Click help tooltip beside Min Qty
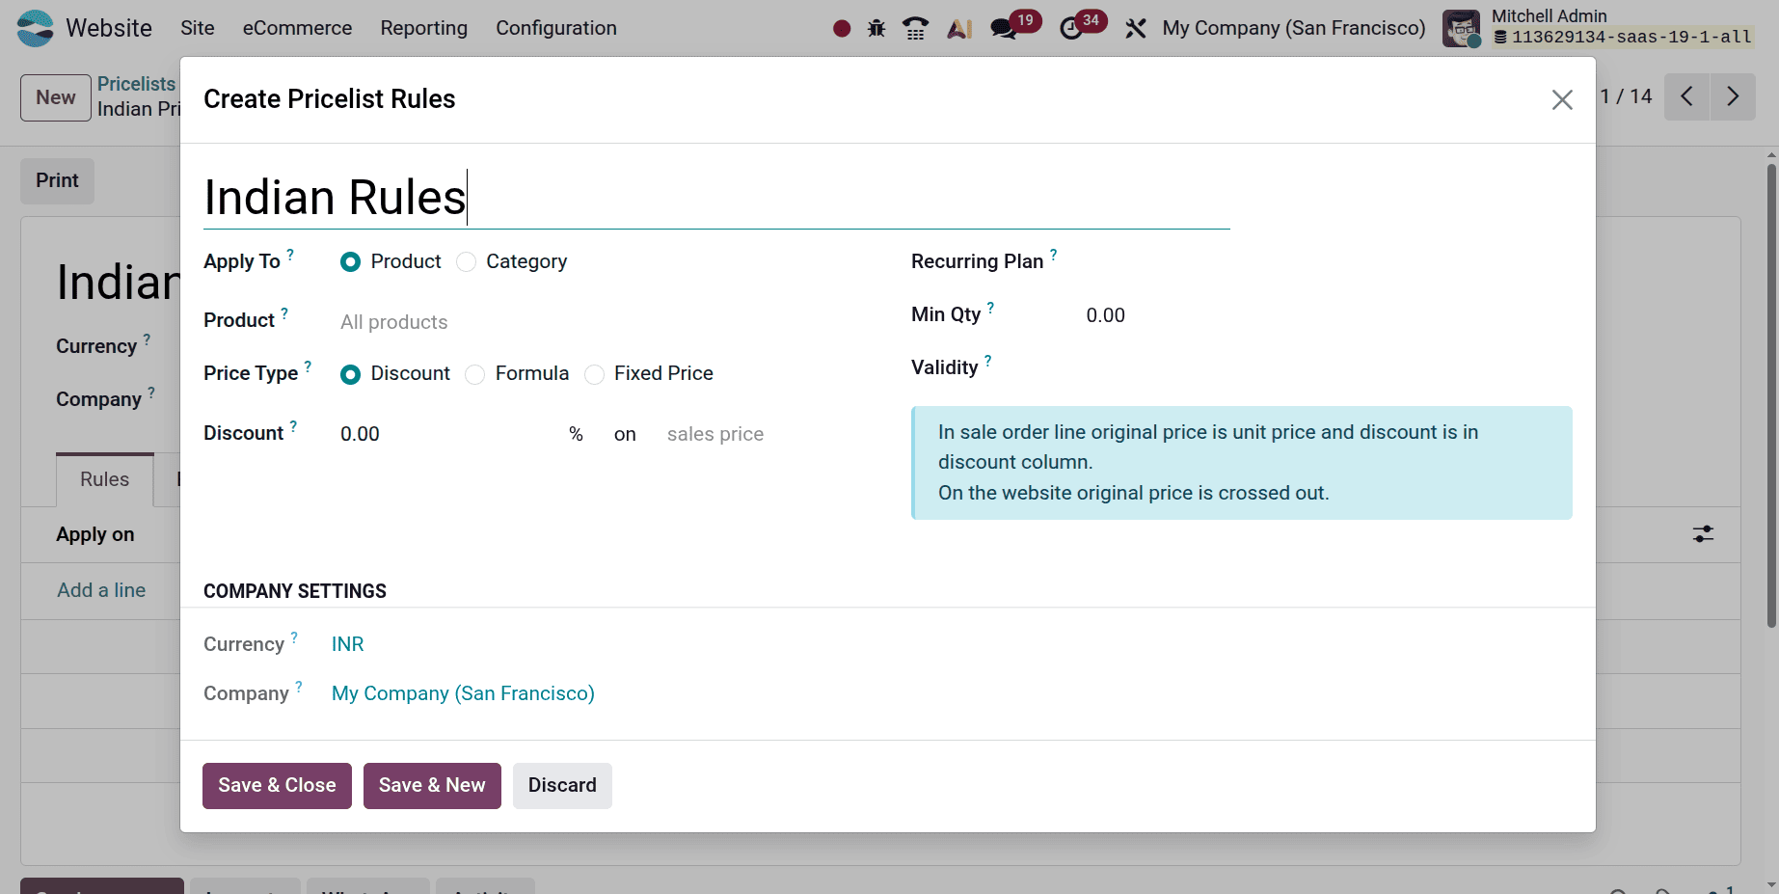The height and width of the screenshot is (894, 1779). [x=990, y=308]
